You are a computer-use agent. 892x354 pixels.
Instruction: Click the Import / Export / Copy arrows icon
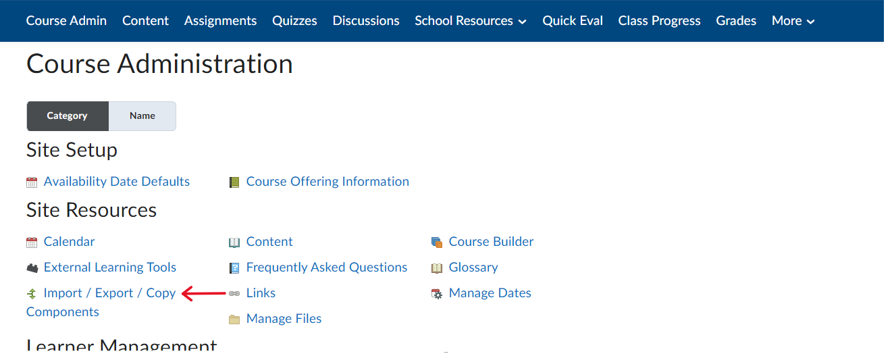[32, 293]
